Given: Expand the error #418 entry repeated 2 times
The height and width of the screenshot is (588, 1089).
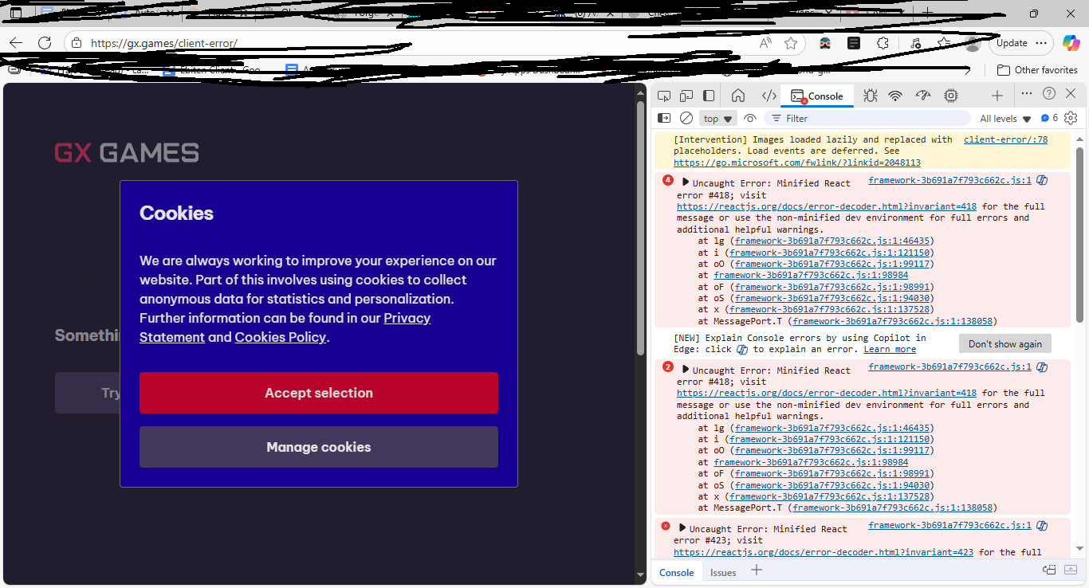Looking at the screenshot, I should [686, 370].
